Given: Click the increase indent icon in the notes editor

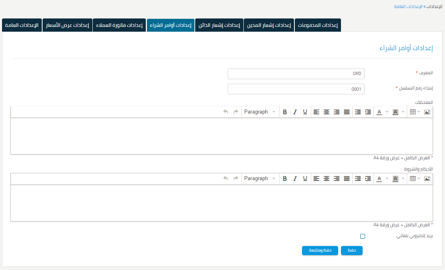Looking at the screenshot, I should click(x=367, y=112).
